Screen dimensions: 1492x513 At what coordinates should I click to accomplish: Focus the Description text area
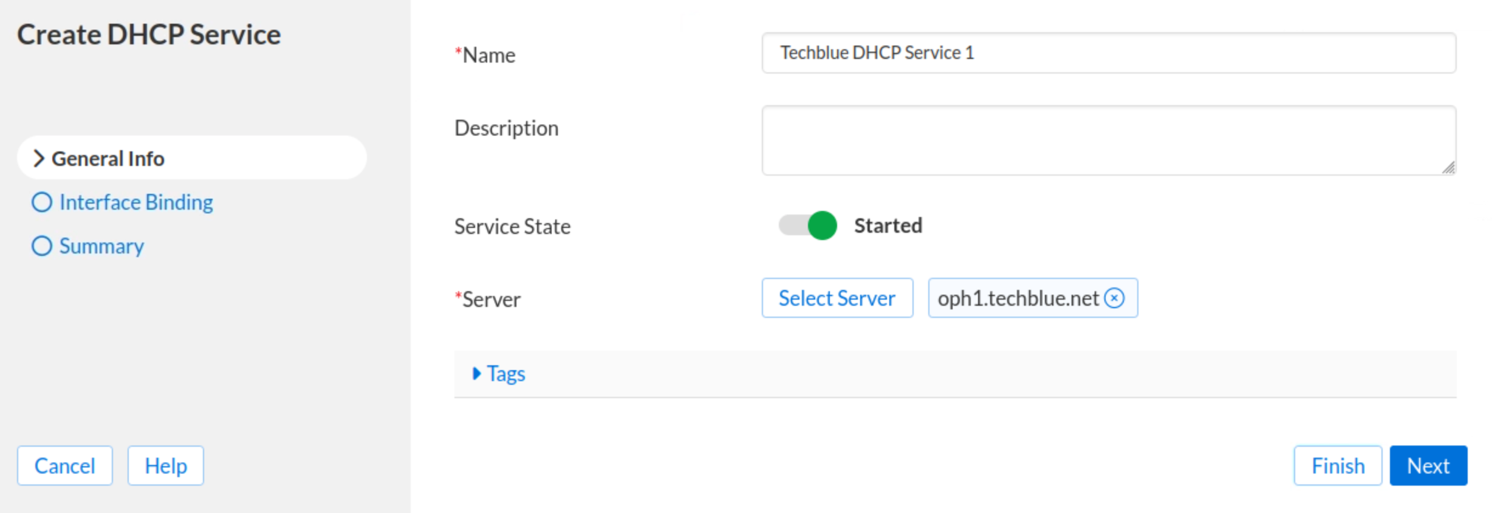point(1108,140)
